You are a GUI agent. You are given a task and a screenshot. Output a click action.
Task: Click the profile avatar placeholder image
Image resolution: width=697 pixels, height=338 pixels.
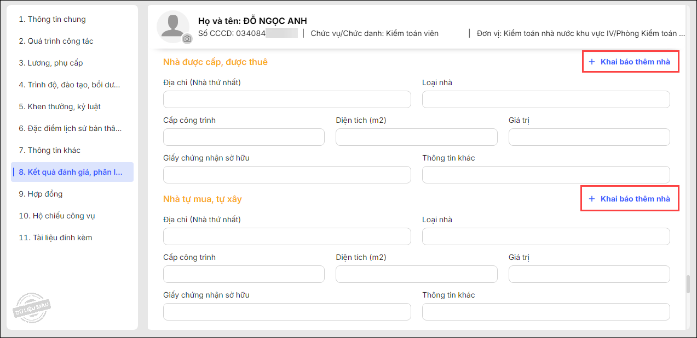click(x=172, y=25)
